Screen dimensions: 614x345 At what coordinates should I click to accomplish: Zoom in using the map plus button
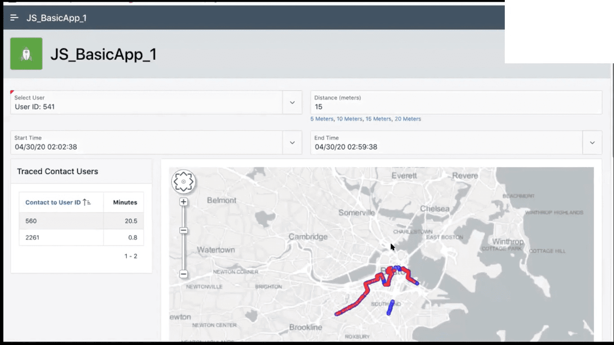coord(183,202)
